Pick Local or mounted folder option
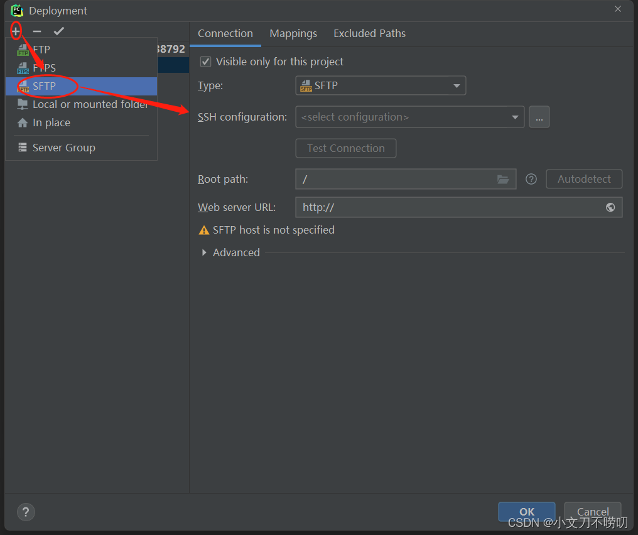The height and width of the screenshot is (535, 638). pos(82,105)
